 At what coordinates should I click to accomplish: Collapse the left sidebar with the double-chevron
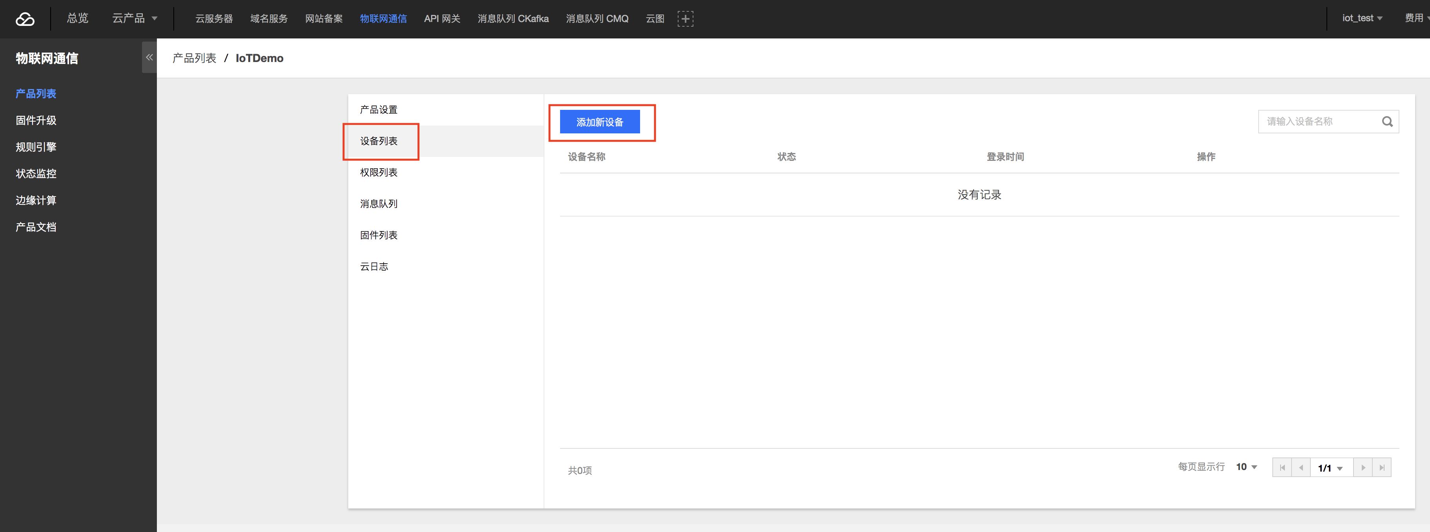[149, 57]
